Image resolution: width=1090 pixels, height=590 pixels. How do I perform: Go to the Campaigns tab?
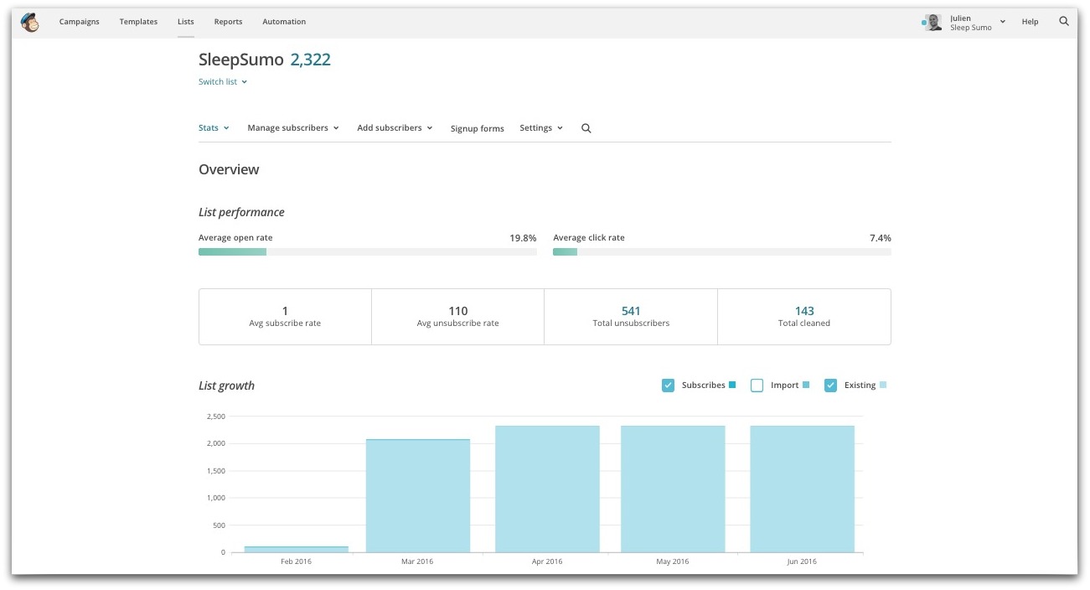(x=80, y=22)
